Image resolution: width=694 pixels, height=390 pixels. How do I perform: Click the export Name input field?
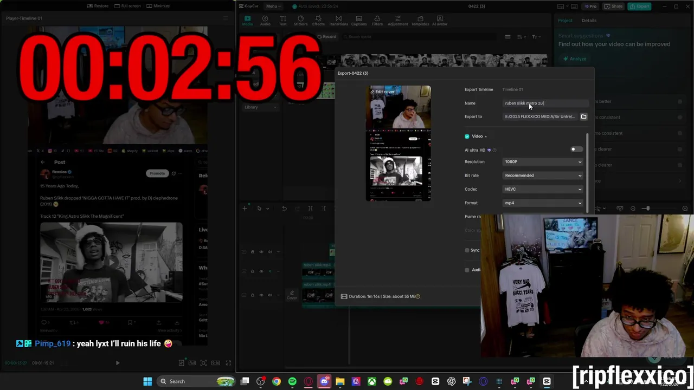(545, 103)
